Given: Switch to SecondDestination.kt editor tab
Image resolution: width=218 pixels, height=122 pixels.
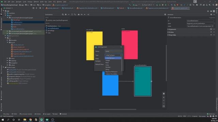Looking at the screenshot, I should coord(135,8).
